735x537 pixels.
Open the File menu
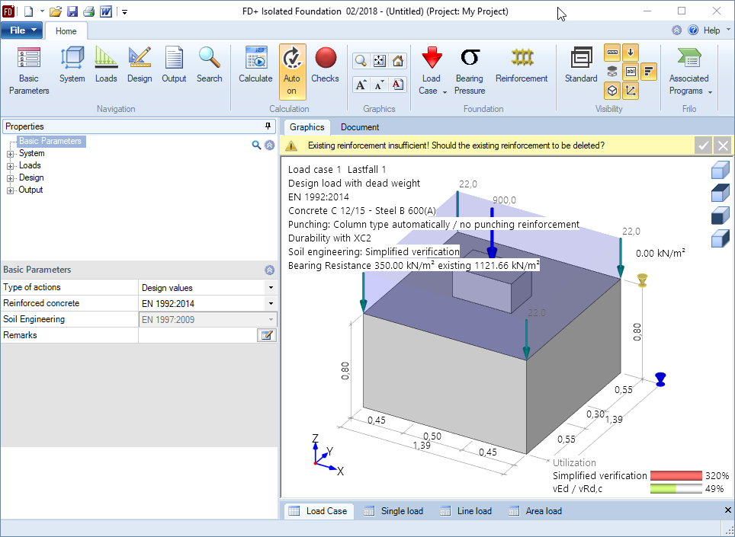22,30
